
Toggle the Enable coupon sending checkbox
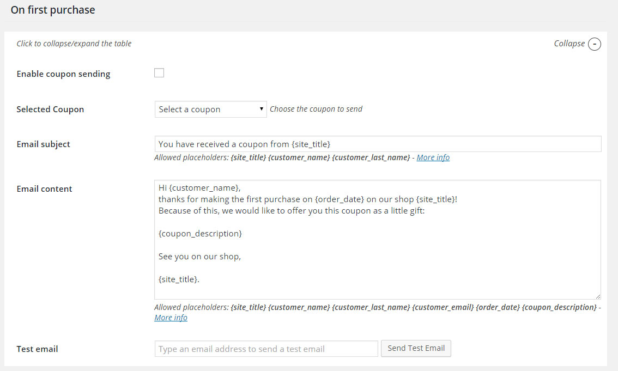click(x=159, y=73)
